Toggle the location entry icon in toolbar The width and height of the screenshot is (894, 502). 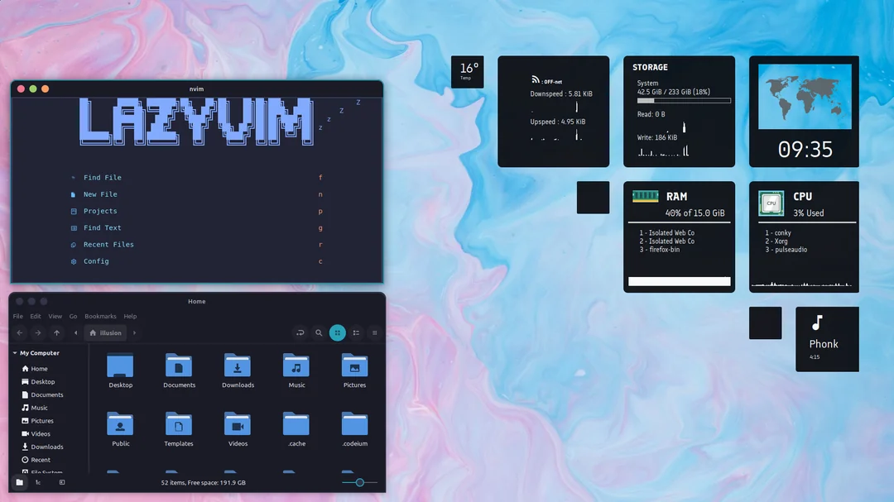[x=300, y=332]
